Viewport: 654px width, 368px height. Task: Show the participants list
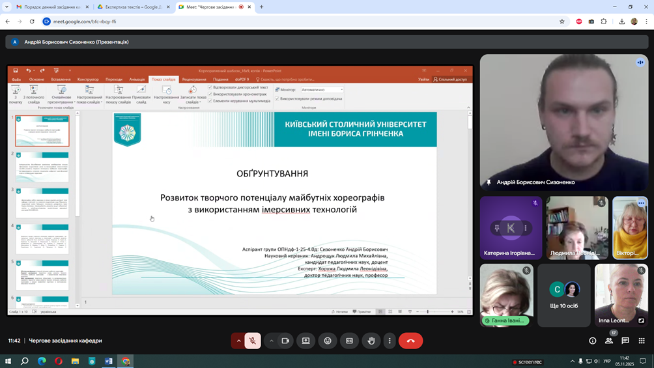point(609,341)
